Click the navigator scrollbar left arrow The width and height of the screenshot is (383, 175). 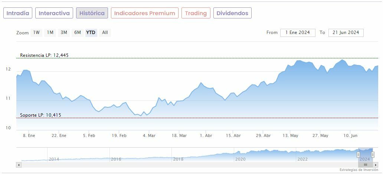pyautogui.click(x=19, y=165)
